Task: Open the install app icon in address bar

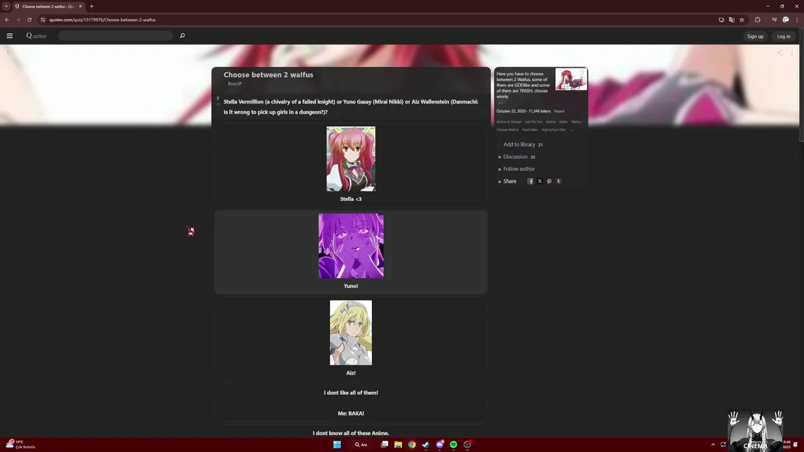Action: (722, 19)
